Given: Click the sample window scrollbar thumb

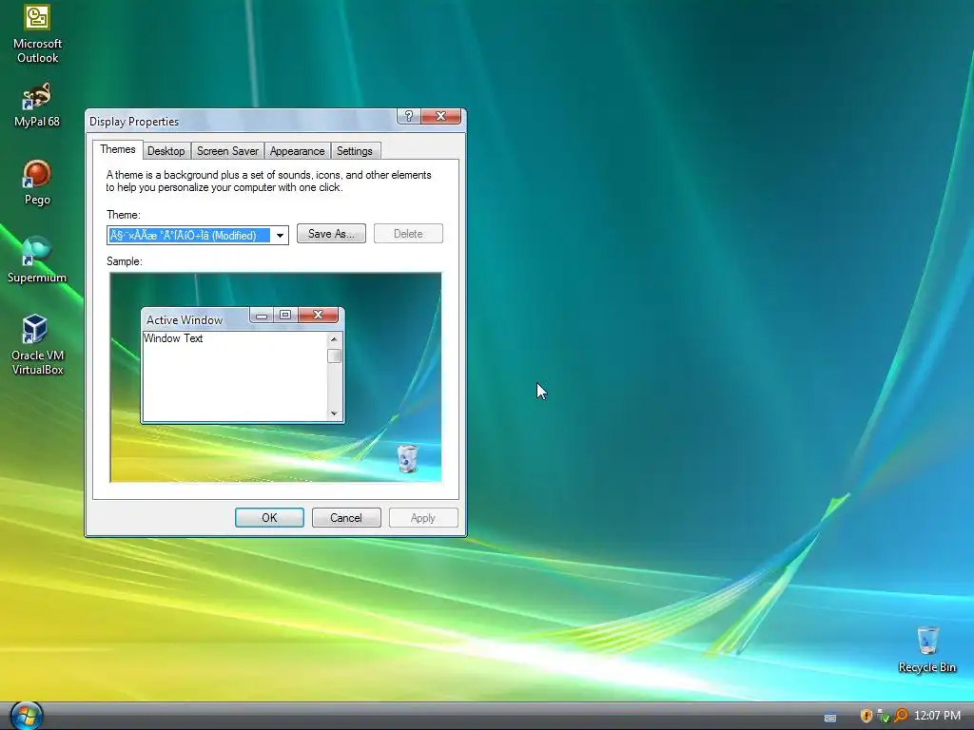Looking at the screenshot, I should [334, 355].
